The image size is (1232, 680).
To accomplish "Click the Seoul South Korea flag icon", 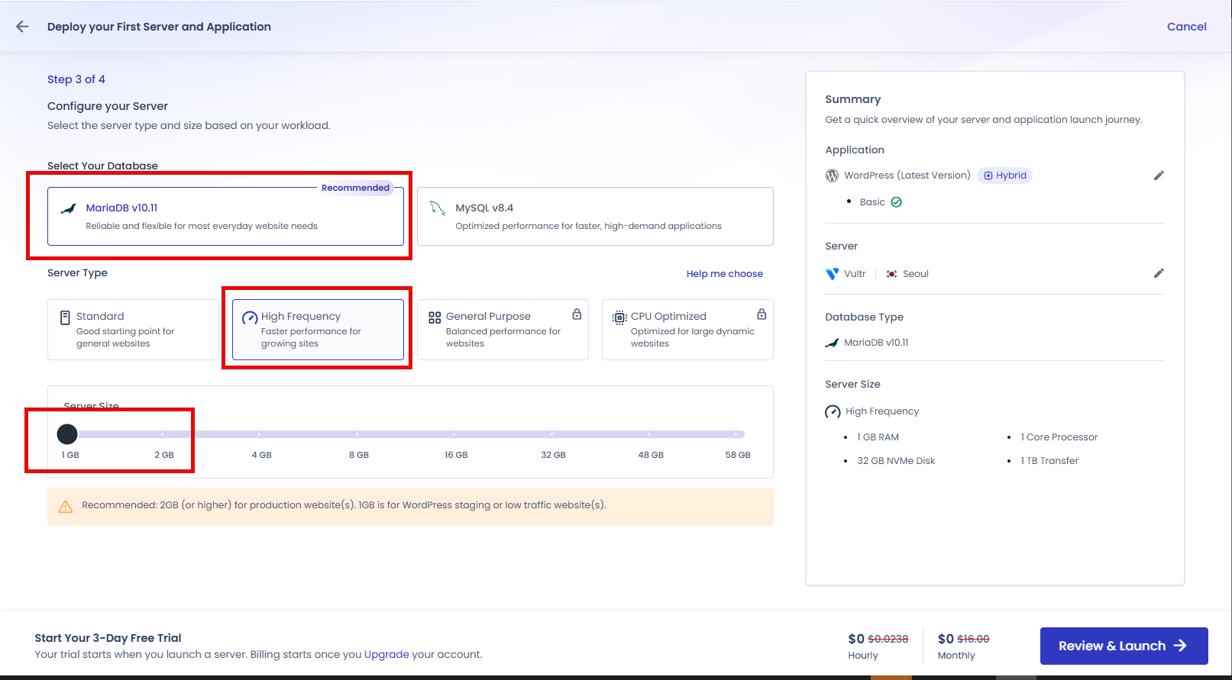I will (891, 274).
